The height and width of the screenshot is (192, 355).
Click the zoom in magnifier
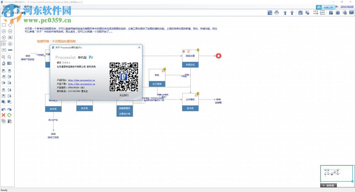click(4, 57)
